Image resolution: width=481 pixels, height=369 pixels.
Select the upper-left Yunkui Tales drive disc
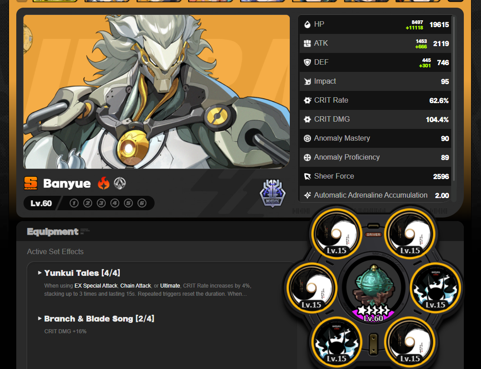click(x=336, y=233)
